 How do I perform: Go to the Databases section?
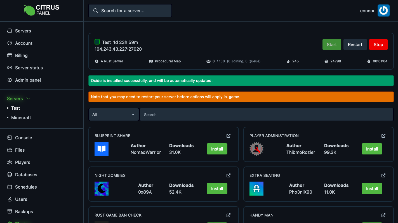click(26, 175)
